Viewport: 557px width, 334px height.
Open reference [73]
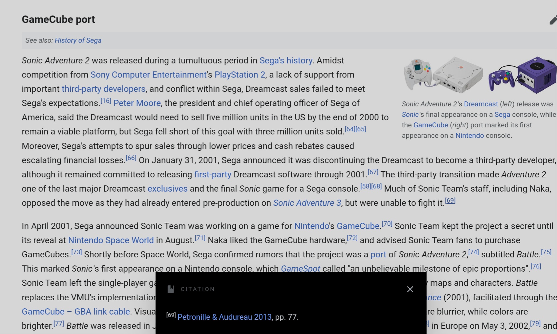(76, 252)
